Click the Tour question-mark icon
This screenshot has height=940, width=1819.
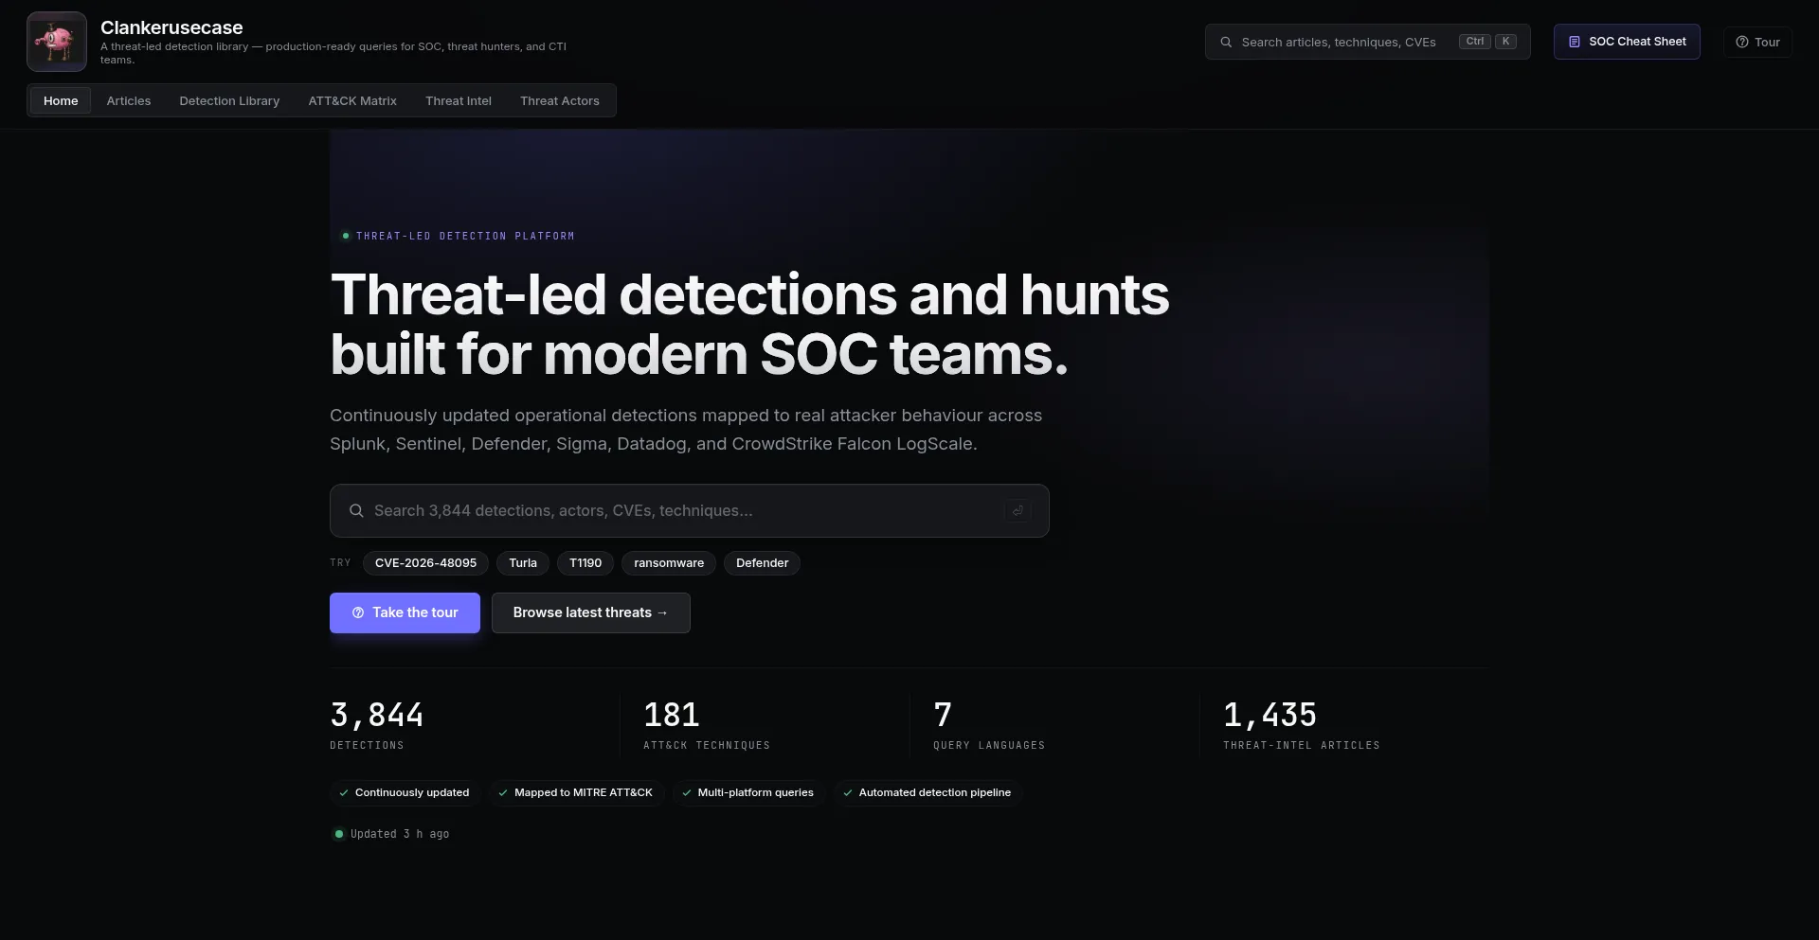(1741, 42)
